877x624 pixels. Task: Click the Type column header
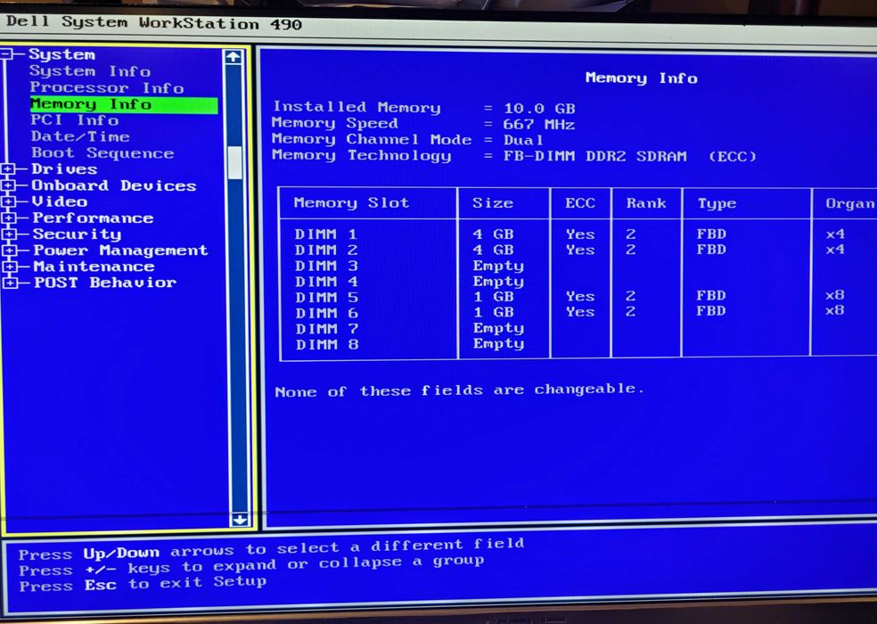coord(717,204)
